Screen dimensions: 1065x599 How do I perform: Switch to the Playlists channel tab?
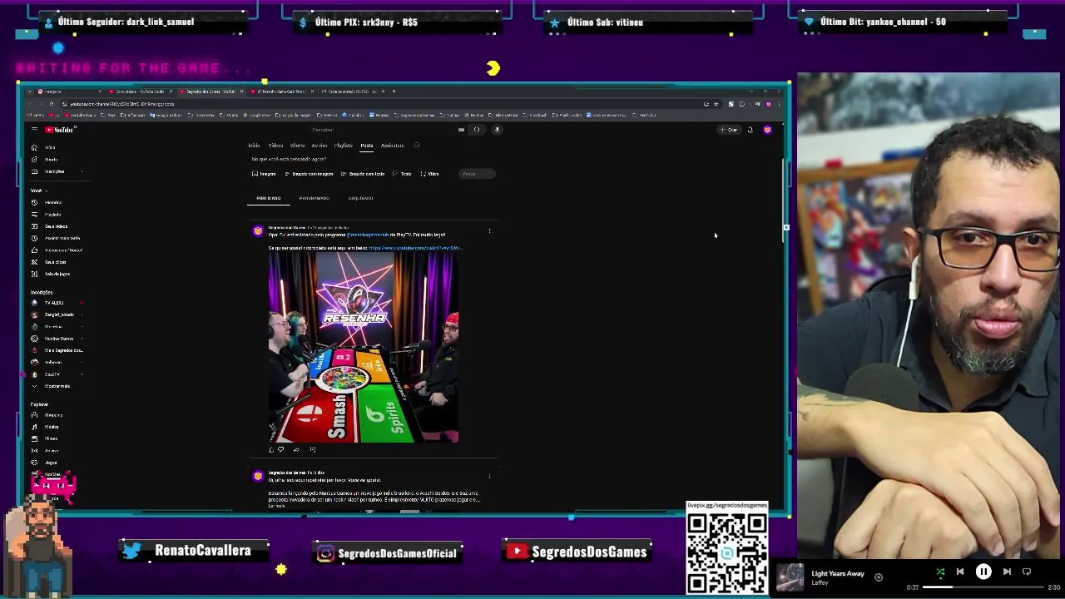point(343,146)
